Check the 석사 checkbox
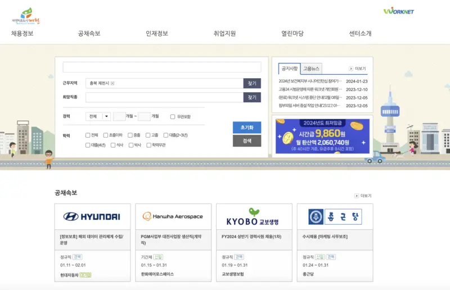This screenshot has width=450, height=290. pos(113,145)
